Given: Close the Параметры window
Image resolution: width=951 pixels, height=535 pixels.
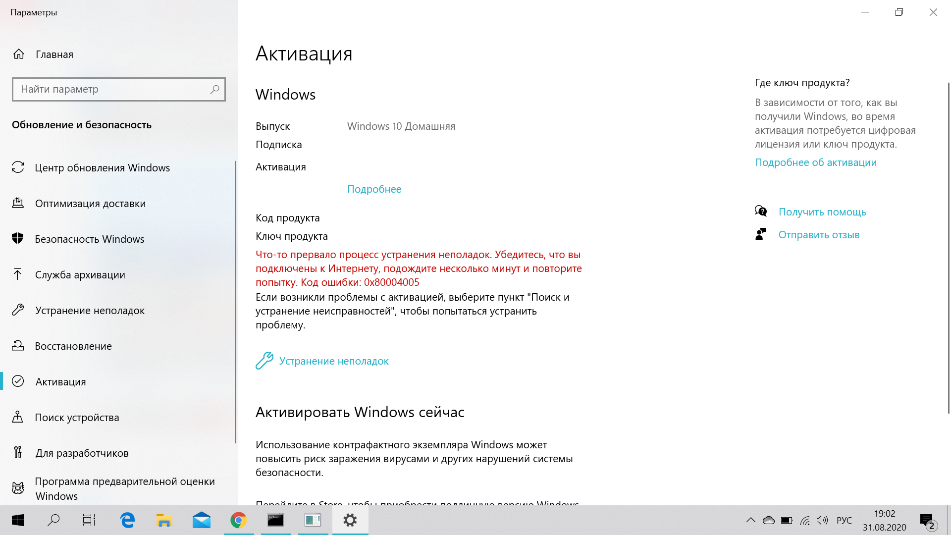Looking at the screenshot, I should click(x=933, y=12).
